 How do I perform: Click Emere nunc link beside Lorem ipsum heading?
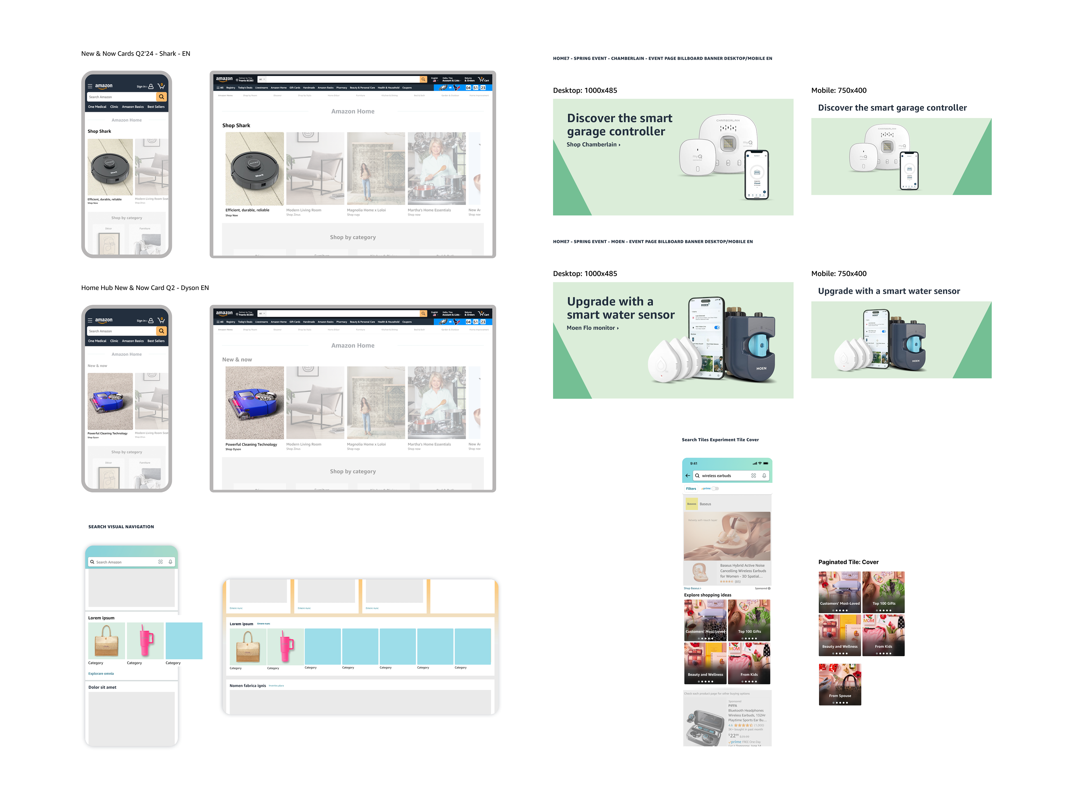click(263, 624)
